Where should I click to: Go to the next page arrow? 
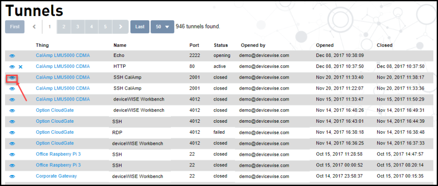[x=121, y=27]
